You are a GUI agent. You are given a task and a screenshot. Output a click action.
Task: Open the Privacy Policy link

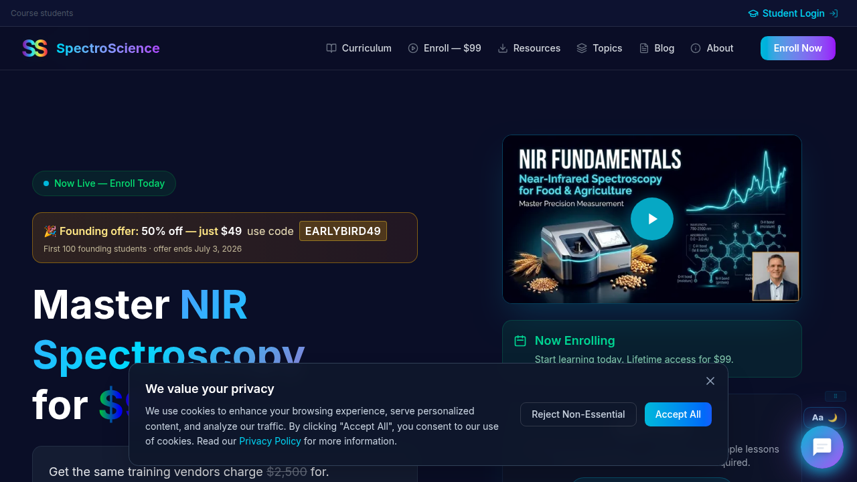[x=270, y=441]
